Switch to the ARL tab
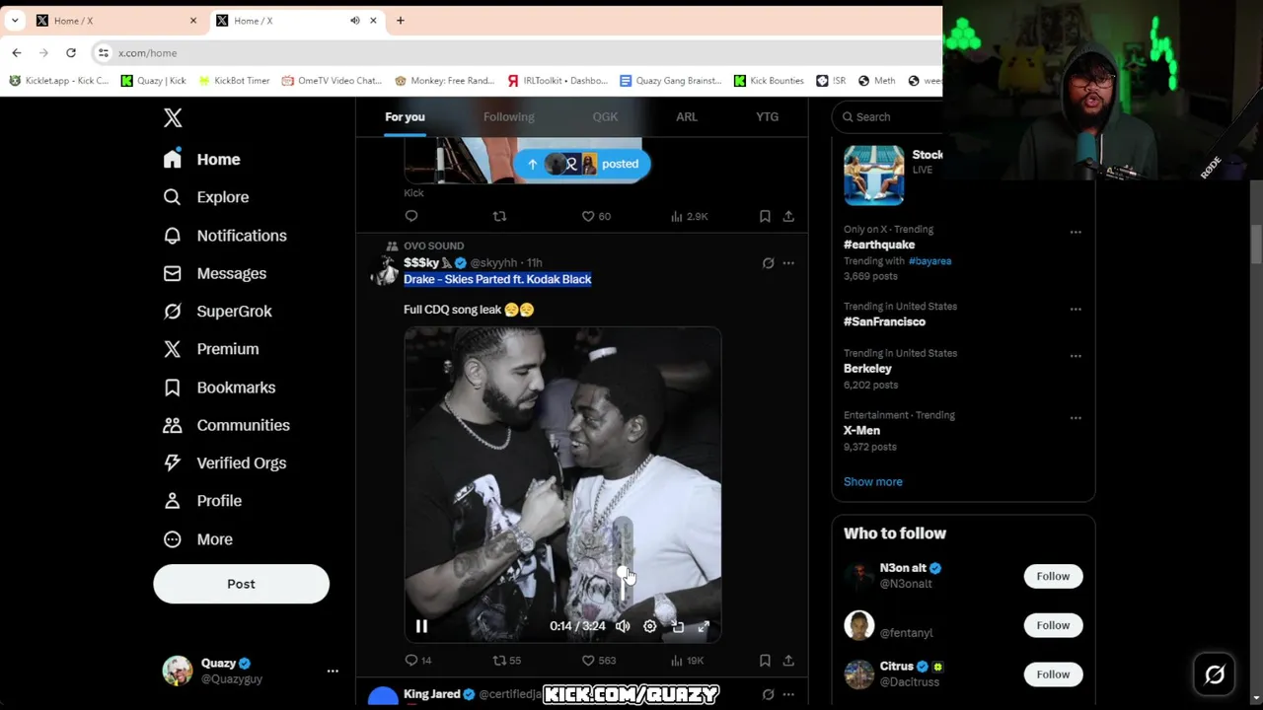1263x710 pixels. 687,116
